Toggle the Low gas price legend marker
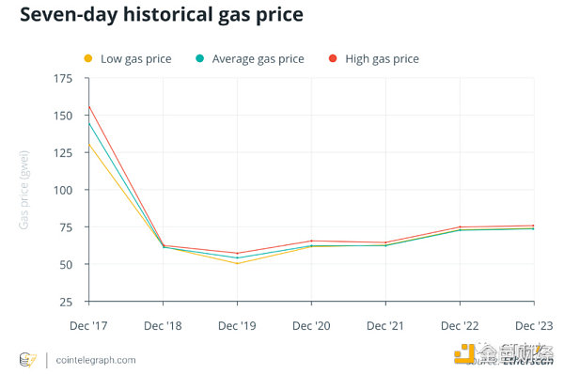Image resolution: width=564 pixels, height=374 pixels. [88, 58]
